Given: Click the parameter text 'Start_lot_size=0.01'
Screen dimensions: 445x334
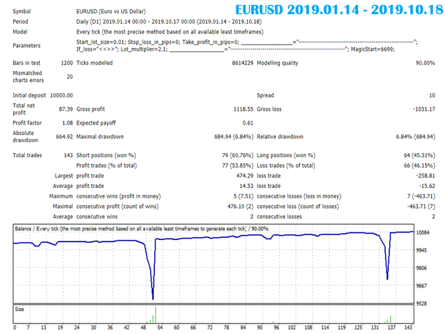Looking at the screenshot, I should click(100, 42).
